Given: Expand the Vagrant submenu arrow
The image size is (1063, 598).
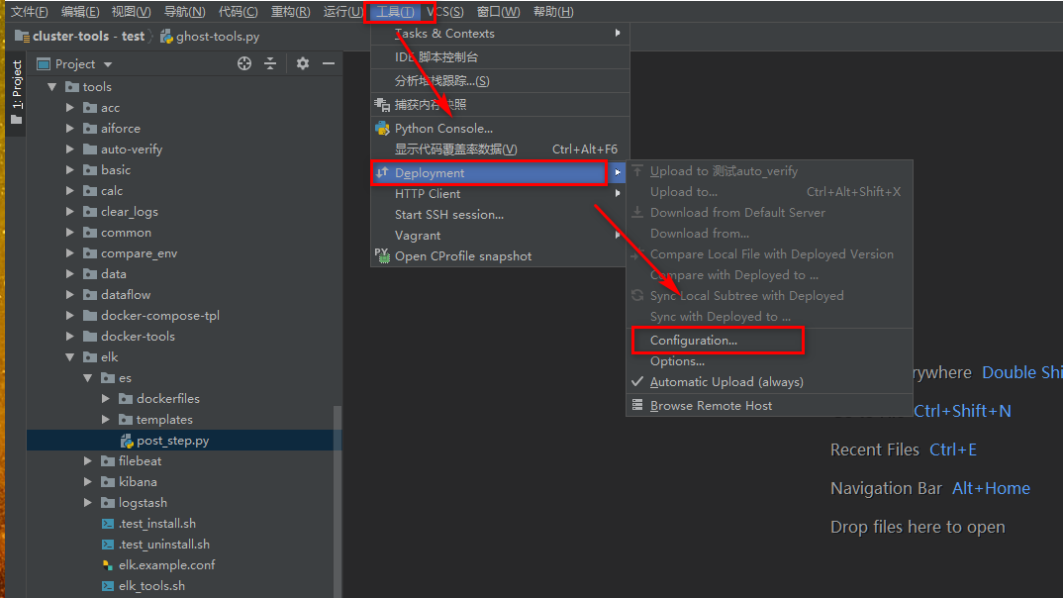Looking at the screenshot, I should [x=617, y=236].
